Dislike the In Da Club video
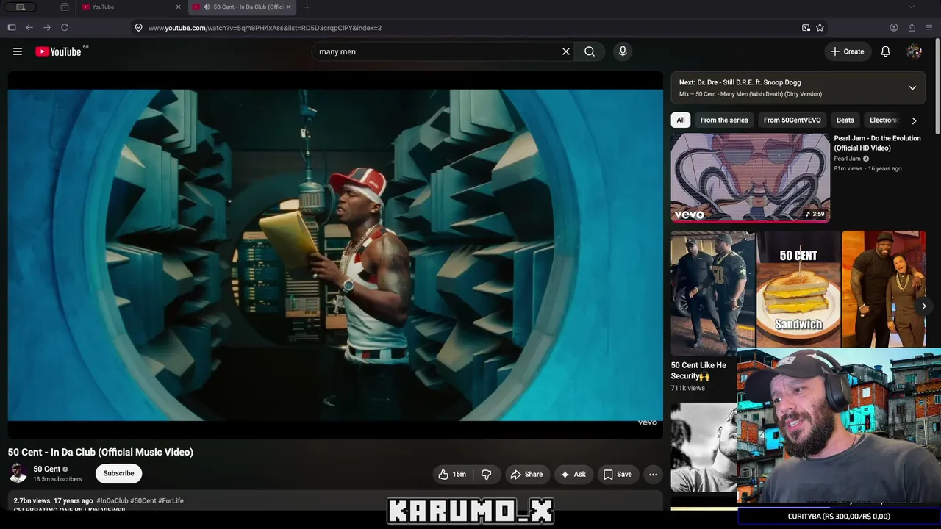This screenshot has height=529, width=941. tap(487, 475)
